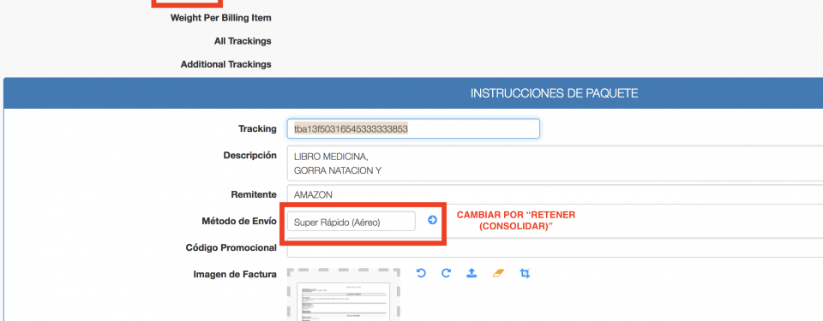Rotate the invoice image clockwise
The height and width of the screenshot is (321, 823).
tap(446, 273)
